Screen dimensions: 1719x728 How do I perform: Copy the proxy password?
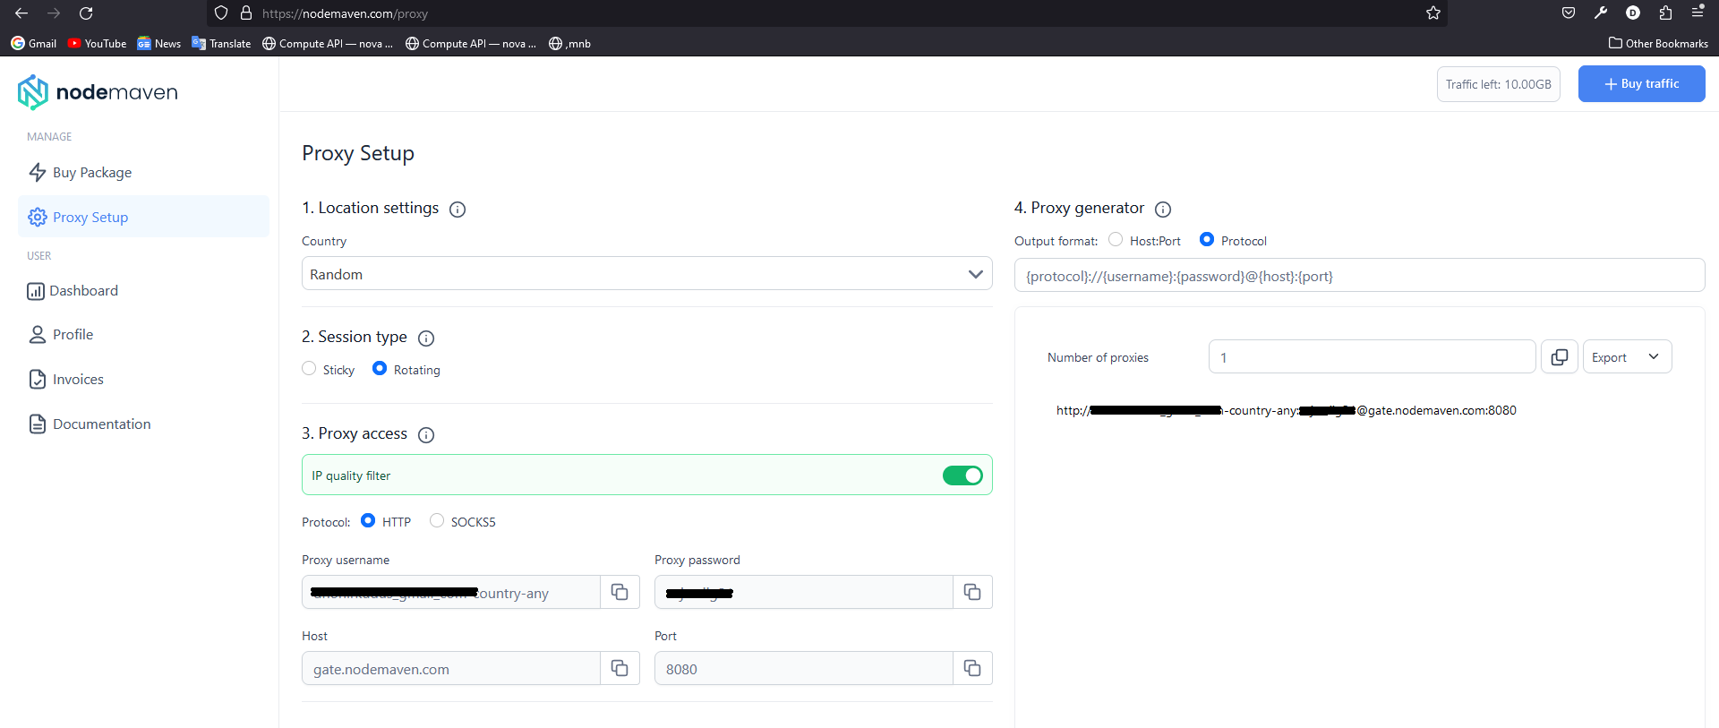coord(972,592)
